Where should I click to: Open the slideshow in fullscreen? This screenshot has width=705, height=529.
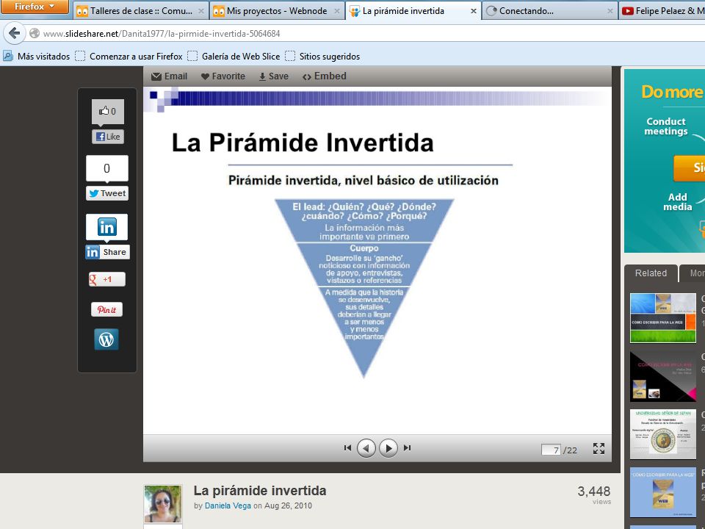[599, 448]
